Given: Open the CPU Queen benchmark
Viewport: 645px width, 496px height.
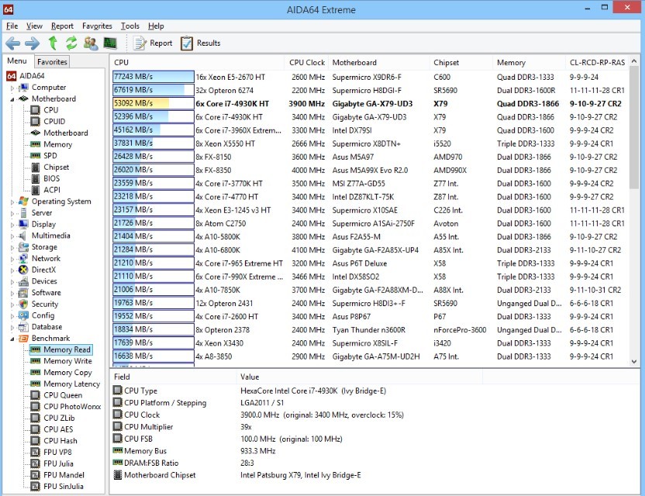Looking at the screenshot, I should click(62, 395).
